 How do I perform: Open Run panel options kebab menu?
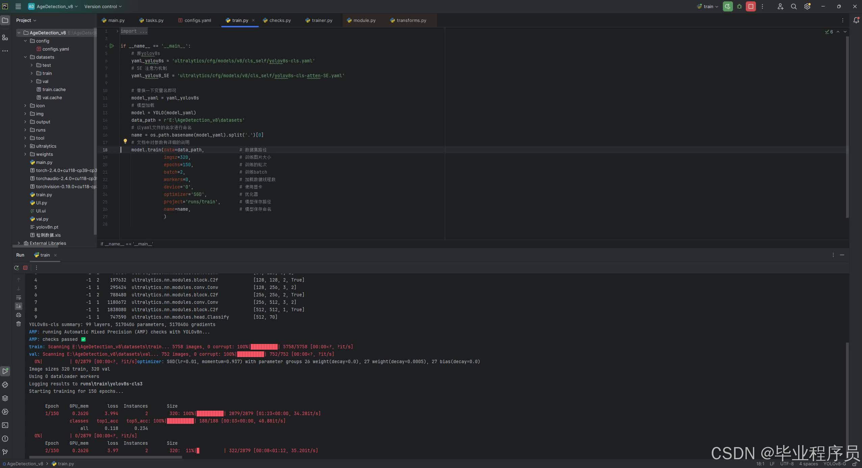pos(833,255)
